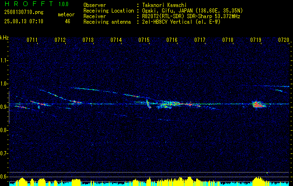Image resolution: width=293 pixels, height=186 pixels.
Task: Select the 2el-HB9CV Vertical antenna text
Action: (182, 22)
